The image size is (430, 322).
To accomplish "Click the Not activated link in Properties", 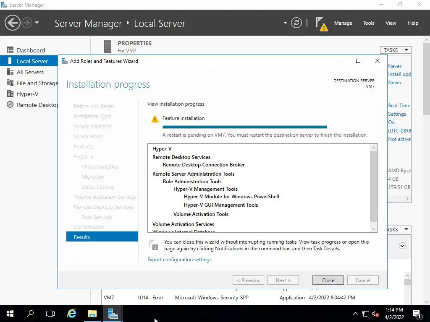I will 399,139.
